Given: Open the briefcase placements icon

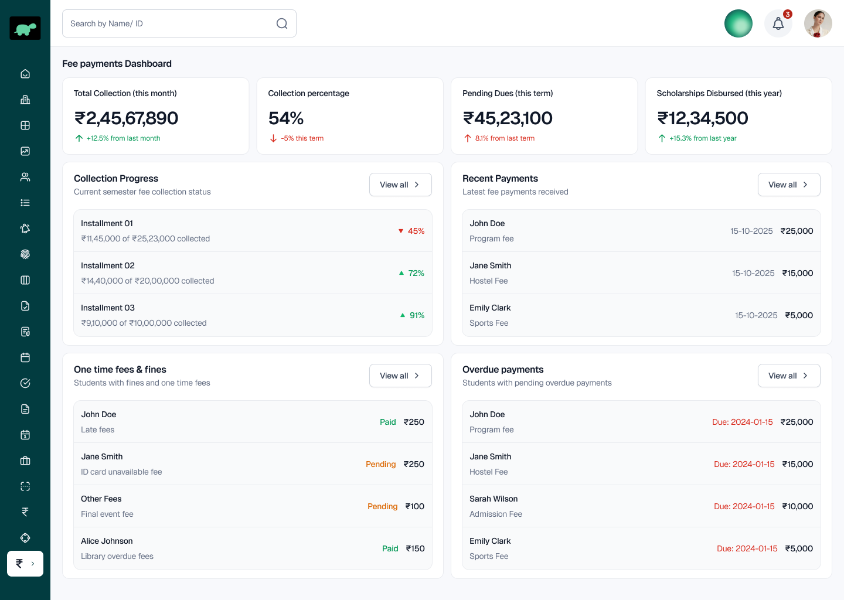Looking at the screenshot, I should [x=25, y=460].
